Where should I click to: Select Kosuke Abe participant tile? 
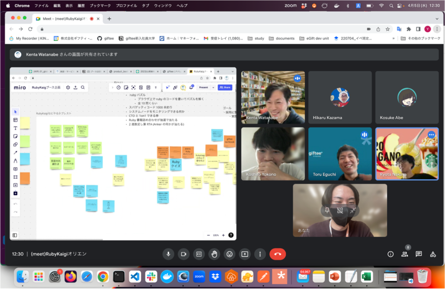407,97
